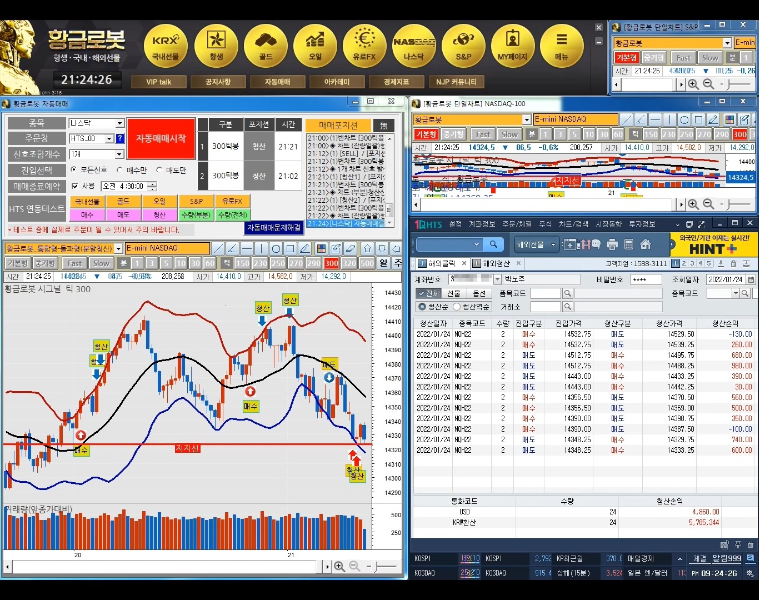Click red 자동매매시작 button
This screenshot has height=600, width=760.
tap(161, 138)
